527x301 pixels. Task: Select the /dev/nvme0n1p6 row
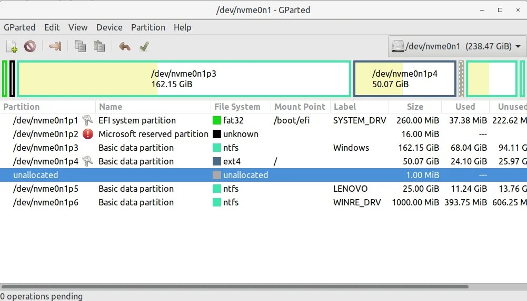tap(263, 202)
